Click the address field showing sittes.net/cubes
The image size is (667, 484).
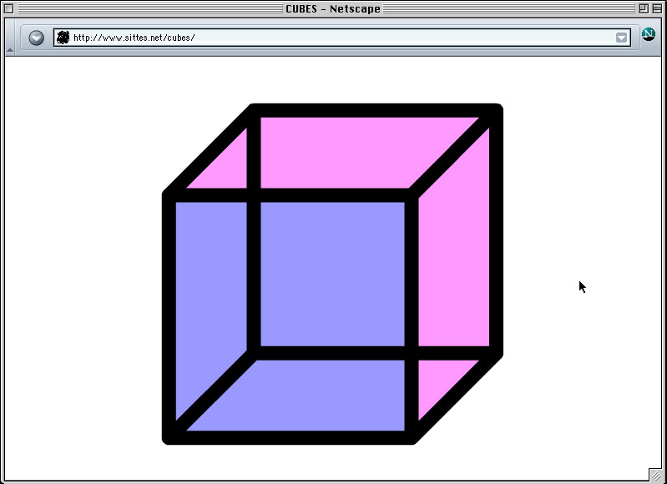point(342,38)
